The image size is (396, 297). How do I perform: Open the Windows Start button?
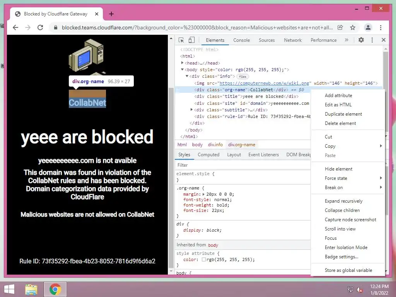9,289
